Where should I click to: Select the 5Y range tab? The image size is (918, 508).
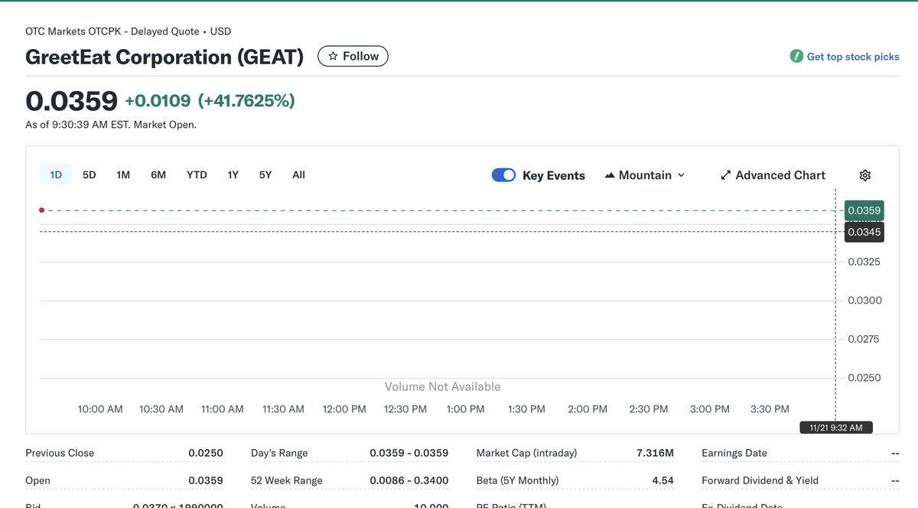(265, 174)
